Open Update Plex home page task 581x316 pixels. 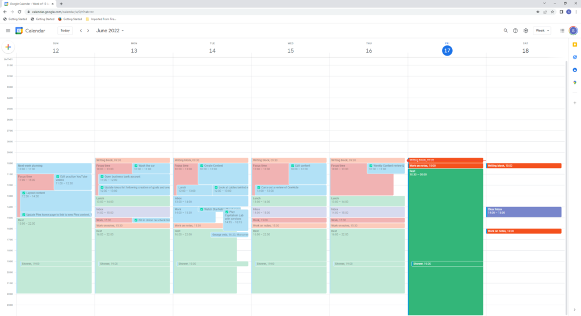56,215
